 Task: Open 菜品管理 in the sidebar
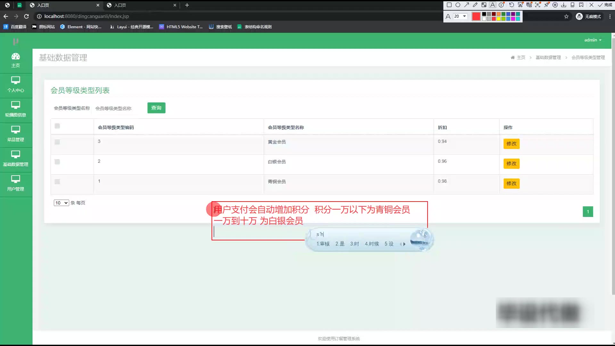click(16, 134)
